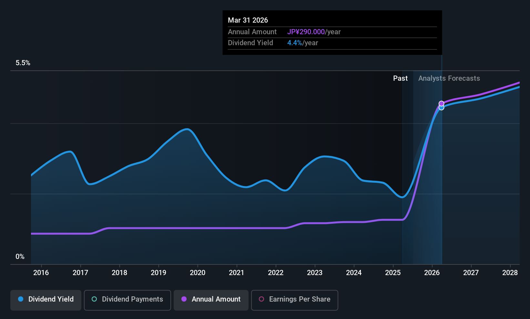Viewport: 530px width, 319px height.
Task: Click the 2022 x-axis label
Action: (276, 273)
